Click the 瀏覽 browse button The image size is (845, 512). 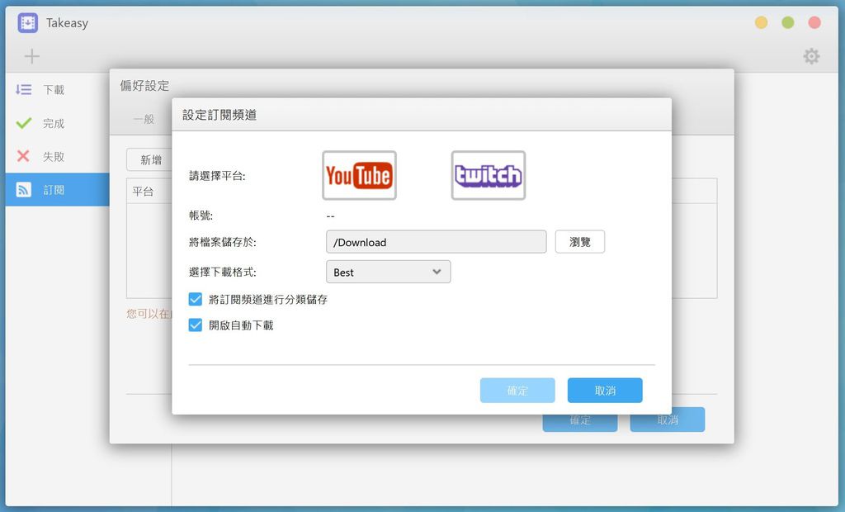tap(580, 242)
